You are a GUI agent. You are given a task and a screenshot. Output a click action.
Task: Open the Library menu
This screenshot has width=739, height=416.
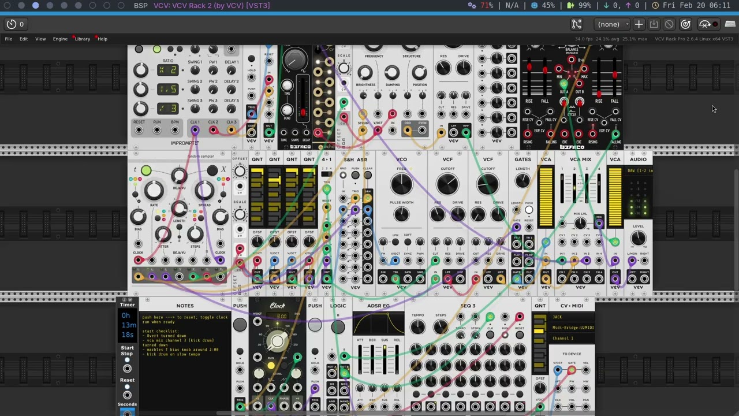(82, 39)
